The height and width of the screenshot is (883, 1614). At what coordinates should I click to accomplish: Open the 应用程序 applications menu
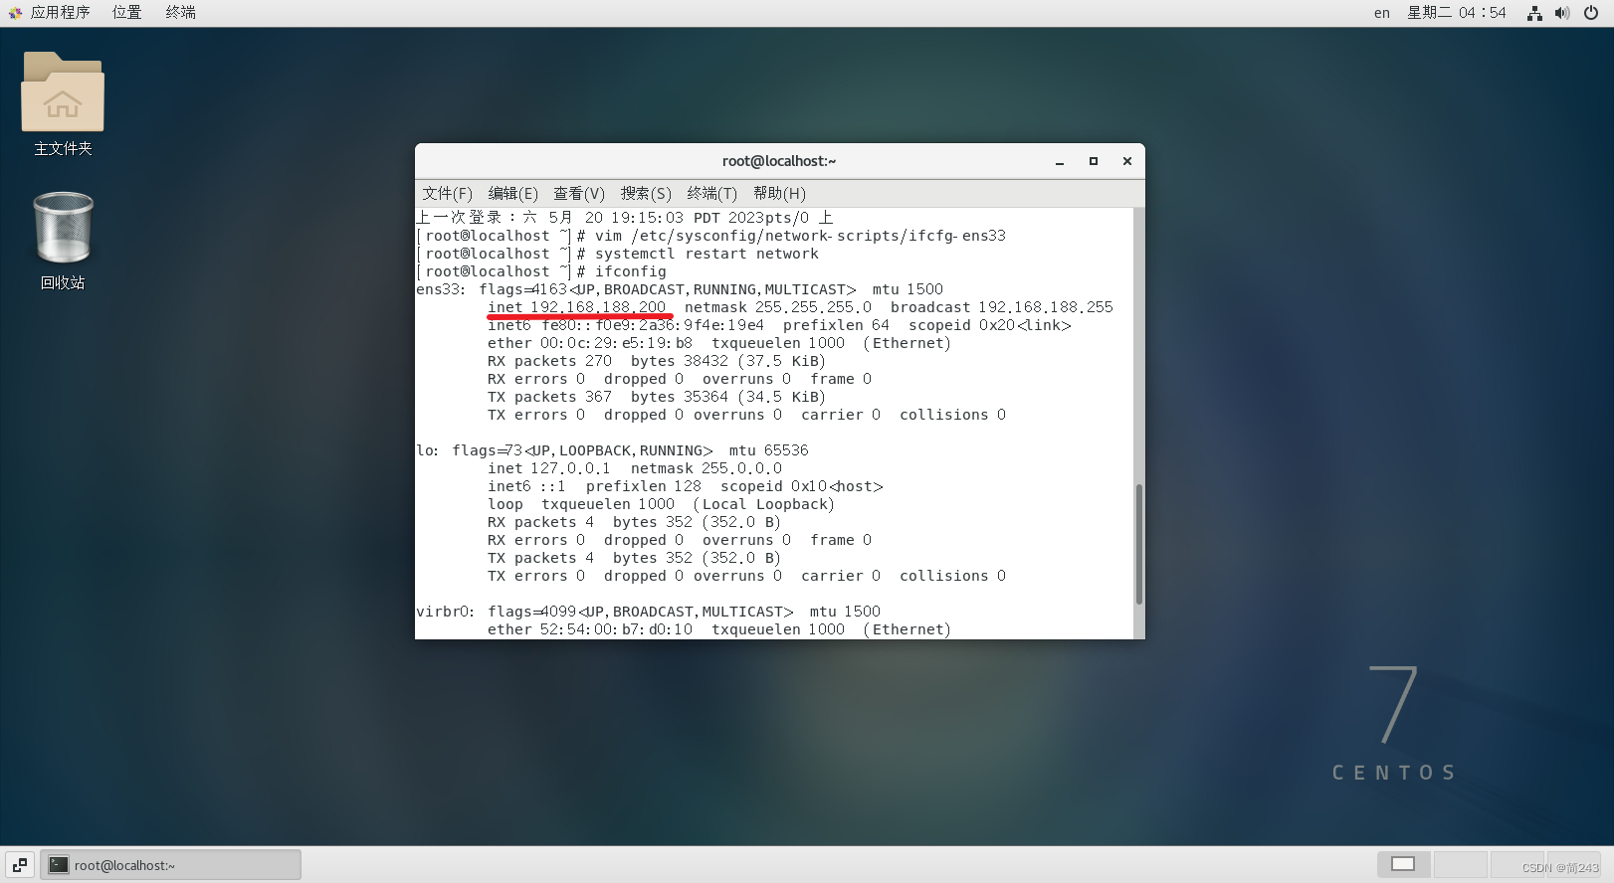tap(51, 12)
